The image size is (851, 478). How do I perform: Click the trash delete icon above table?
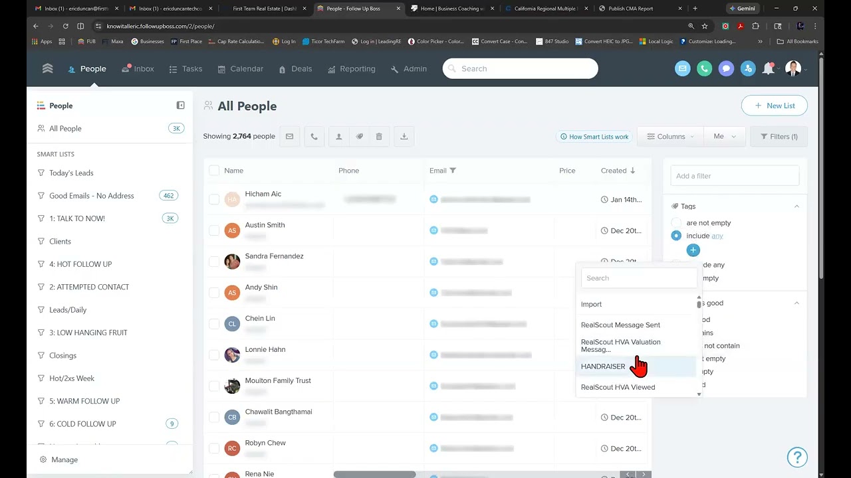(379, 137)
